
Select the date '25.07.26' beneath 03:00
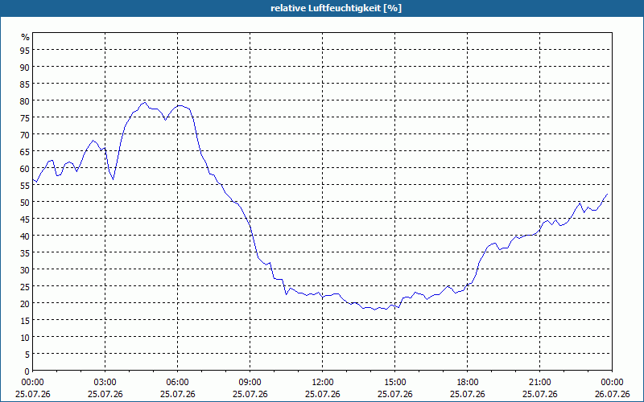pos(105,394)
